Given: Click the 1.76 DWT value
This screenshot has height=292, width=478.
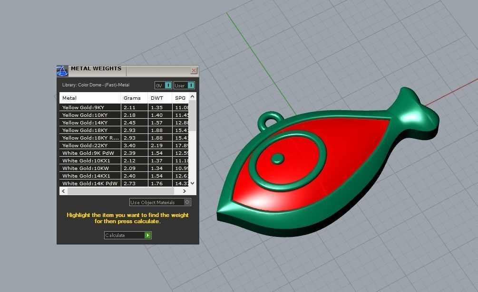Looking at the screenshot, I should point(156,183).
